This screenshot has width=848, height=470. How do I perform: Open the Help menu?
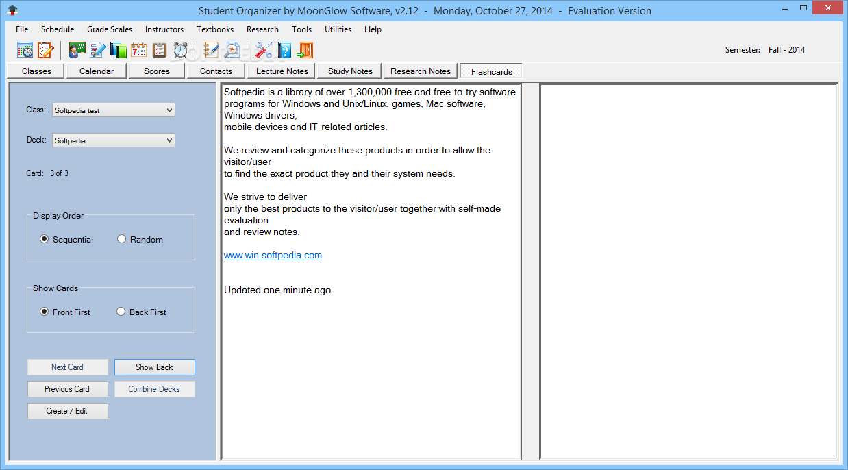point(373,29)
